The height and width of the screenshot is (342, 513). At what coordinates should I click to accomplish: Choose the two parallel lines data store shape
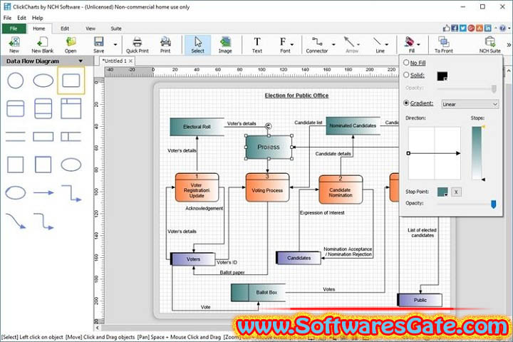(16, 137)
